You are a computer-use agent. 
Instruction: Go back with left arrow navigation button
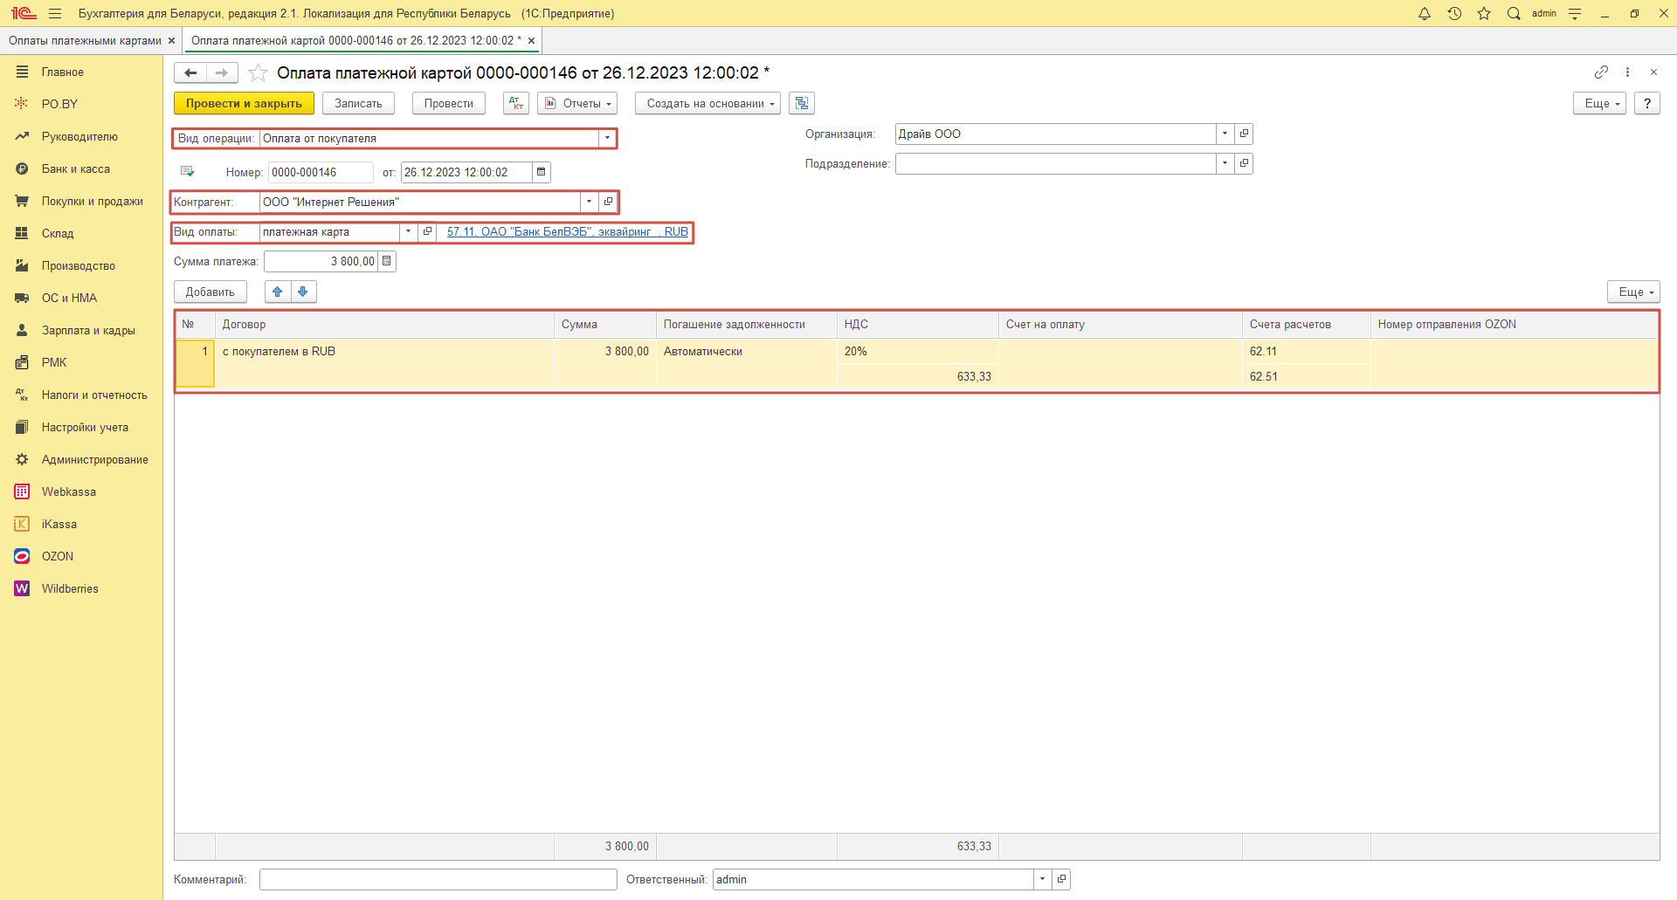[x=190, y=72]
